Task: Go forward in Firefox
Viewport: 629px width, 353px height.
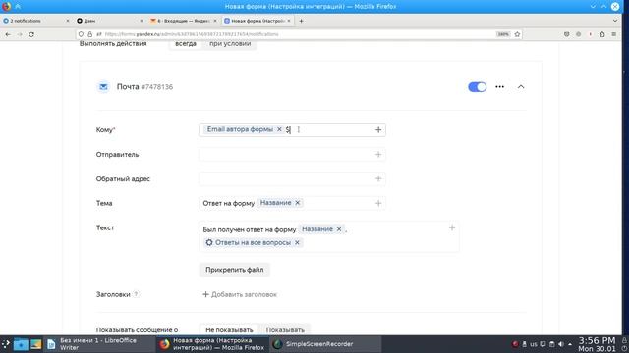Action: pos(20,34)
